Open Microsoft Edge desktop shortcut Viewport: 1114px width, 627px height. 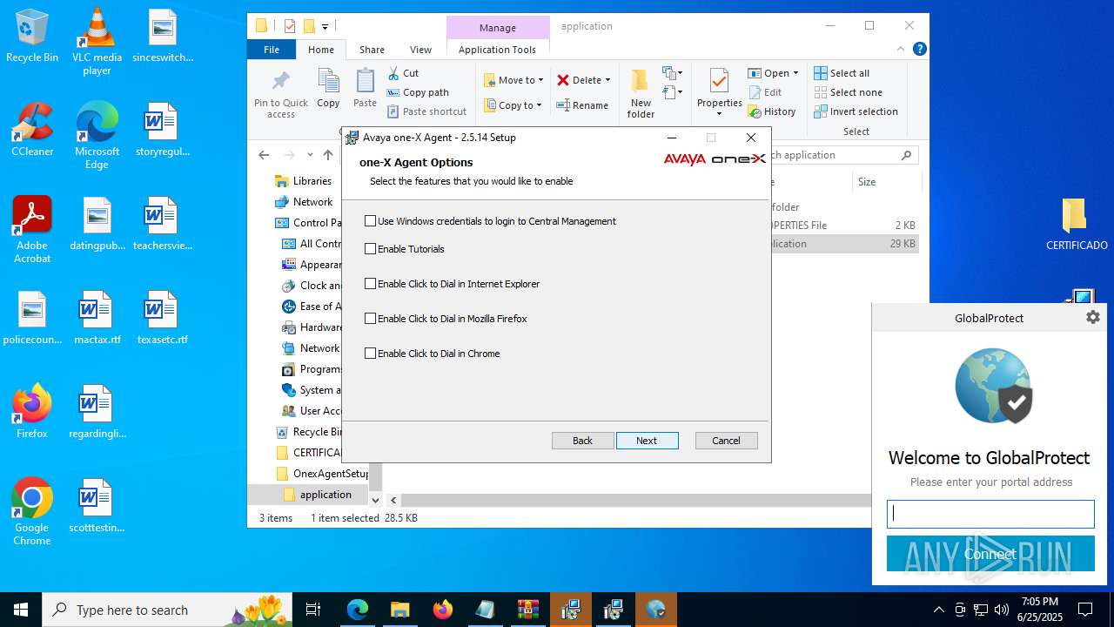point(97,135)
